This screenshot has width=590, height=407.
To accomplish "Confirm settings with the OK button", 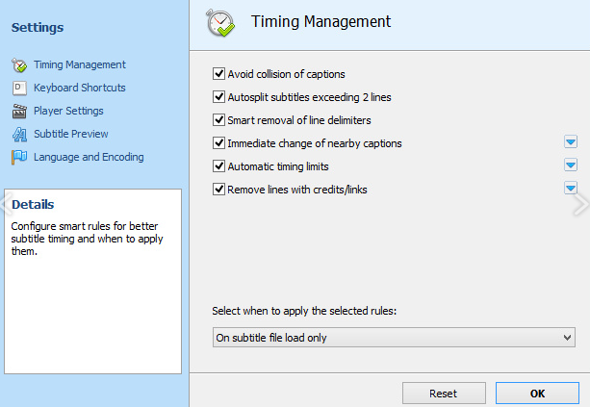I will tap(537, 394).
